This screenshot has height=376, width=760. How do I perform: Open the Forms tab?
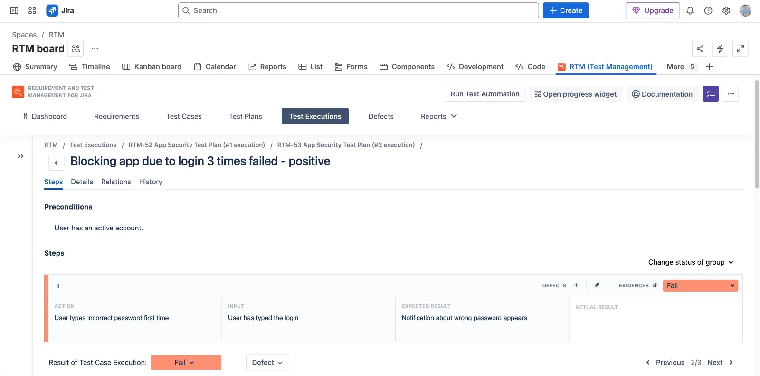point(351,67)
